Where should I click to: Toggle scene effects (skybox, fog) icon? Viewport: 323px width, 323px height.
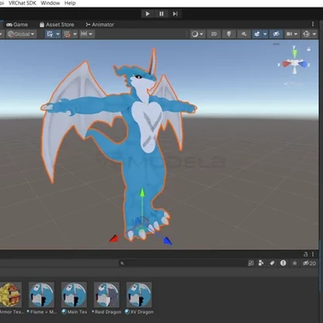coord(257,34)
